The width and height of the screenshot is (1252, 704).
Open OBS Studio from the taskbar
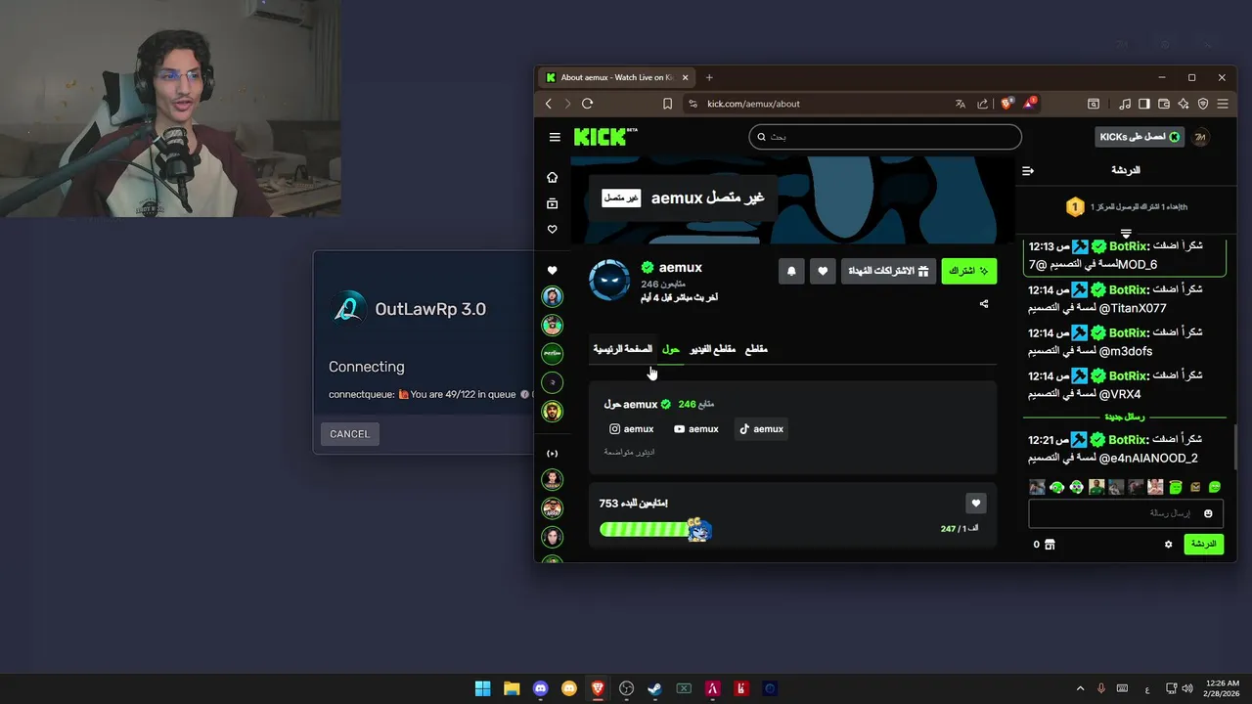click(627, 688)
